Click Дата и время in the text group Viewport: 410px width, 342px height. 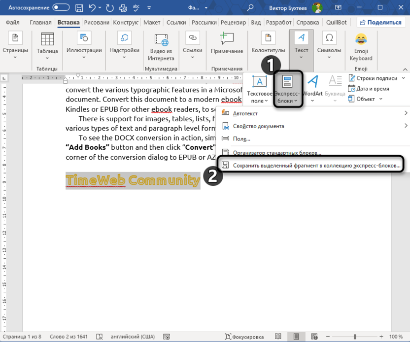(x=370, y=89)
